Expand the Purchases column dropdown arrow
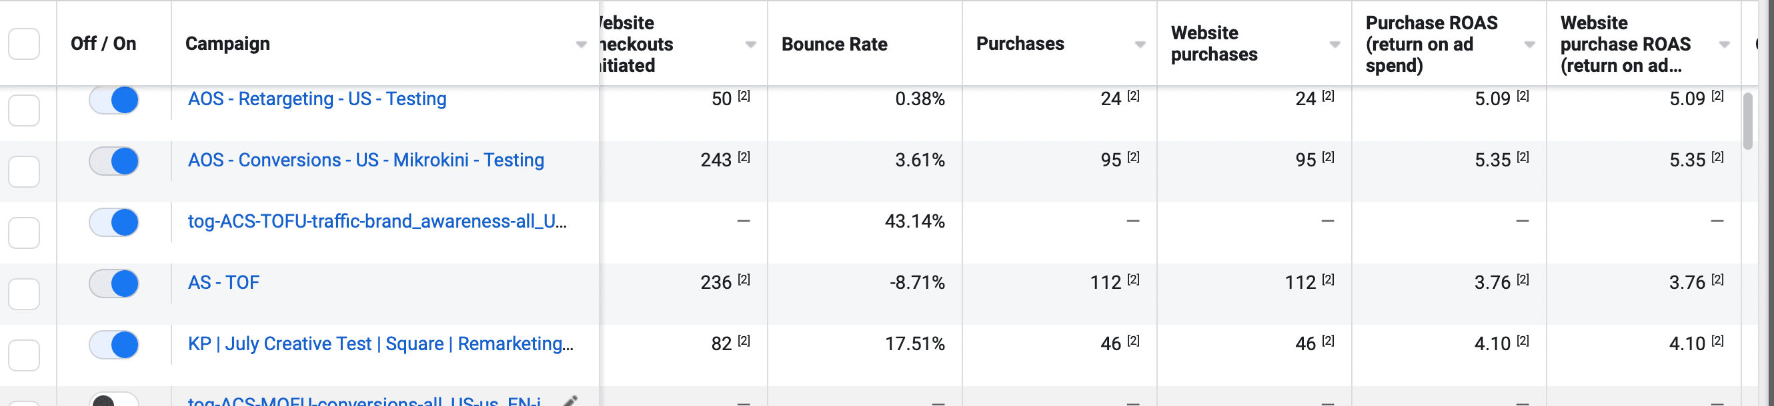The height and width of the screenshot is (406, 1774). pos(1140,45)
